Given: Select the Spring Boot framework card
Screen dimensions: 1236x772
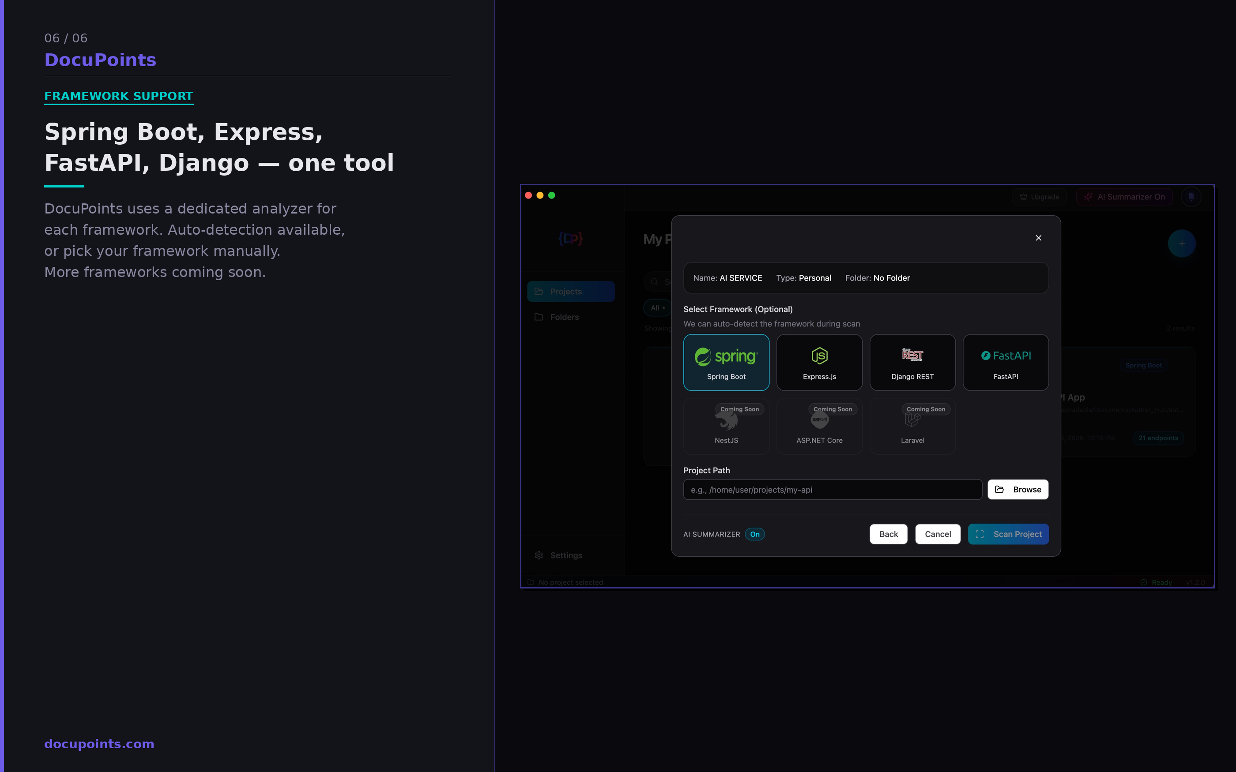Looking at the screenshot, I should click(x=726, y=363).
